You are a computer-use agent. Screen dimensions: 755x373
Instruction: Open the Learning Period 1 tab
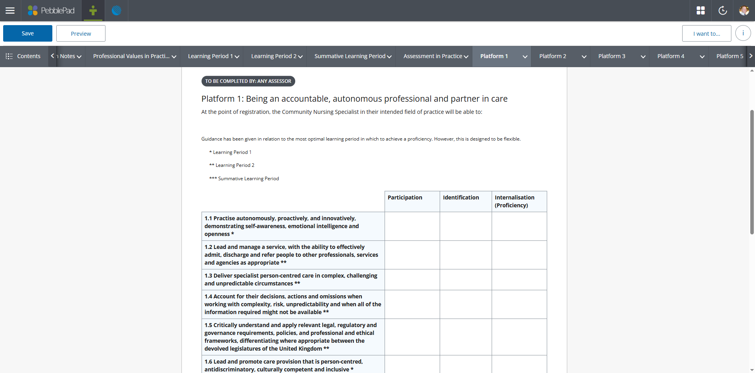coord(211,56)
